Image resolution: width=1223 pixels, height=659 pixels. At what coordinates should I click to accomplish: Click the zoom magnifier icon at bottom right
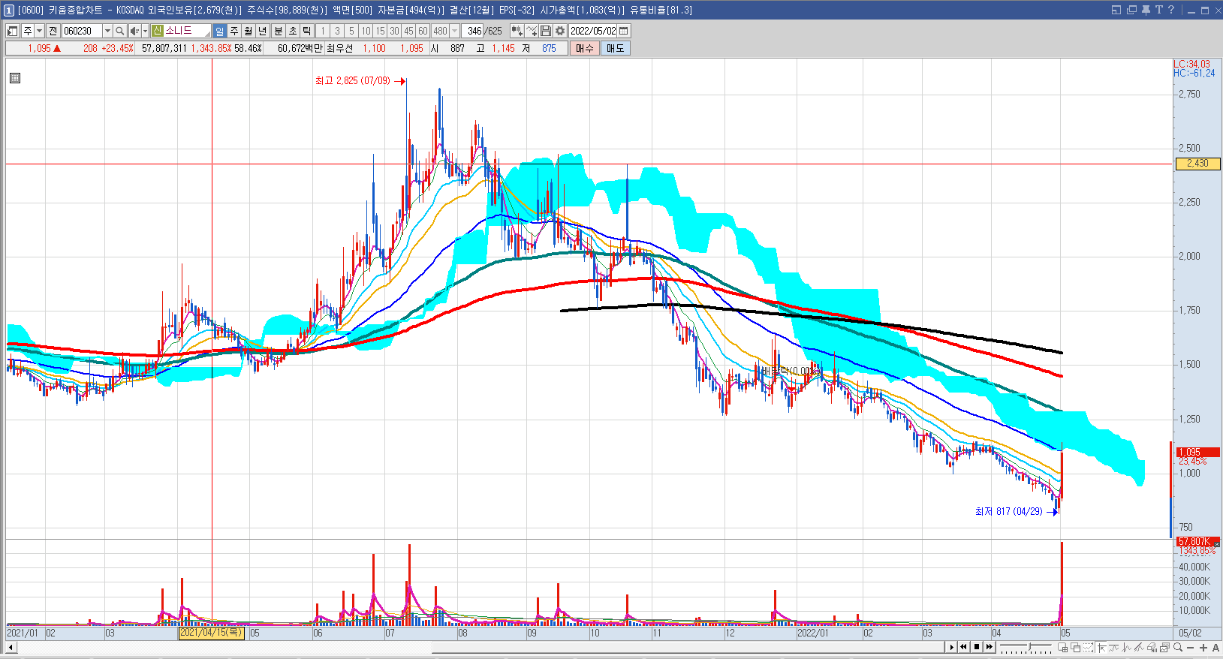[1178, 647]
